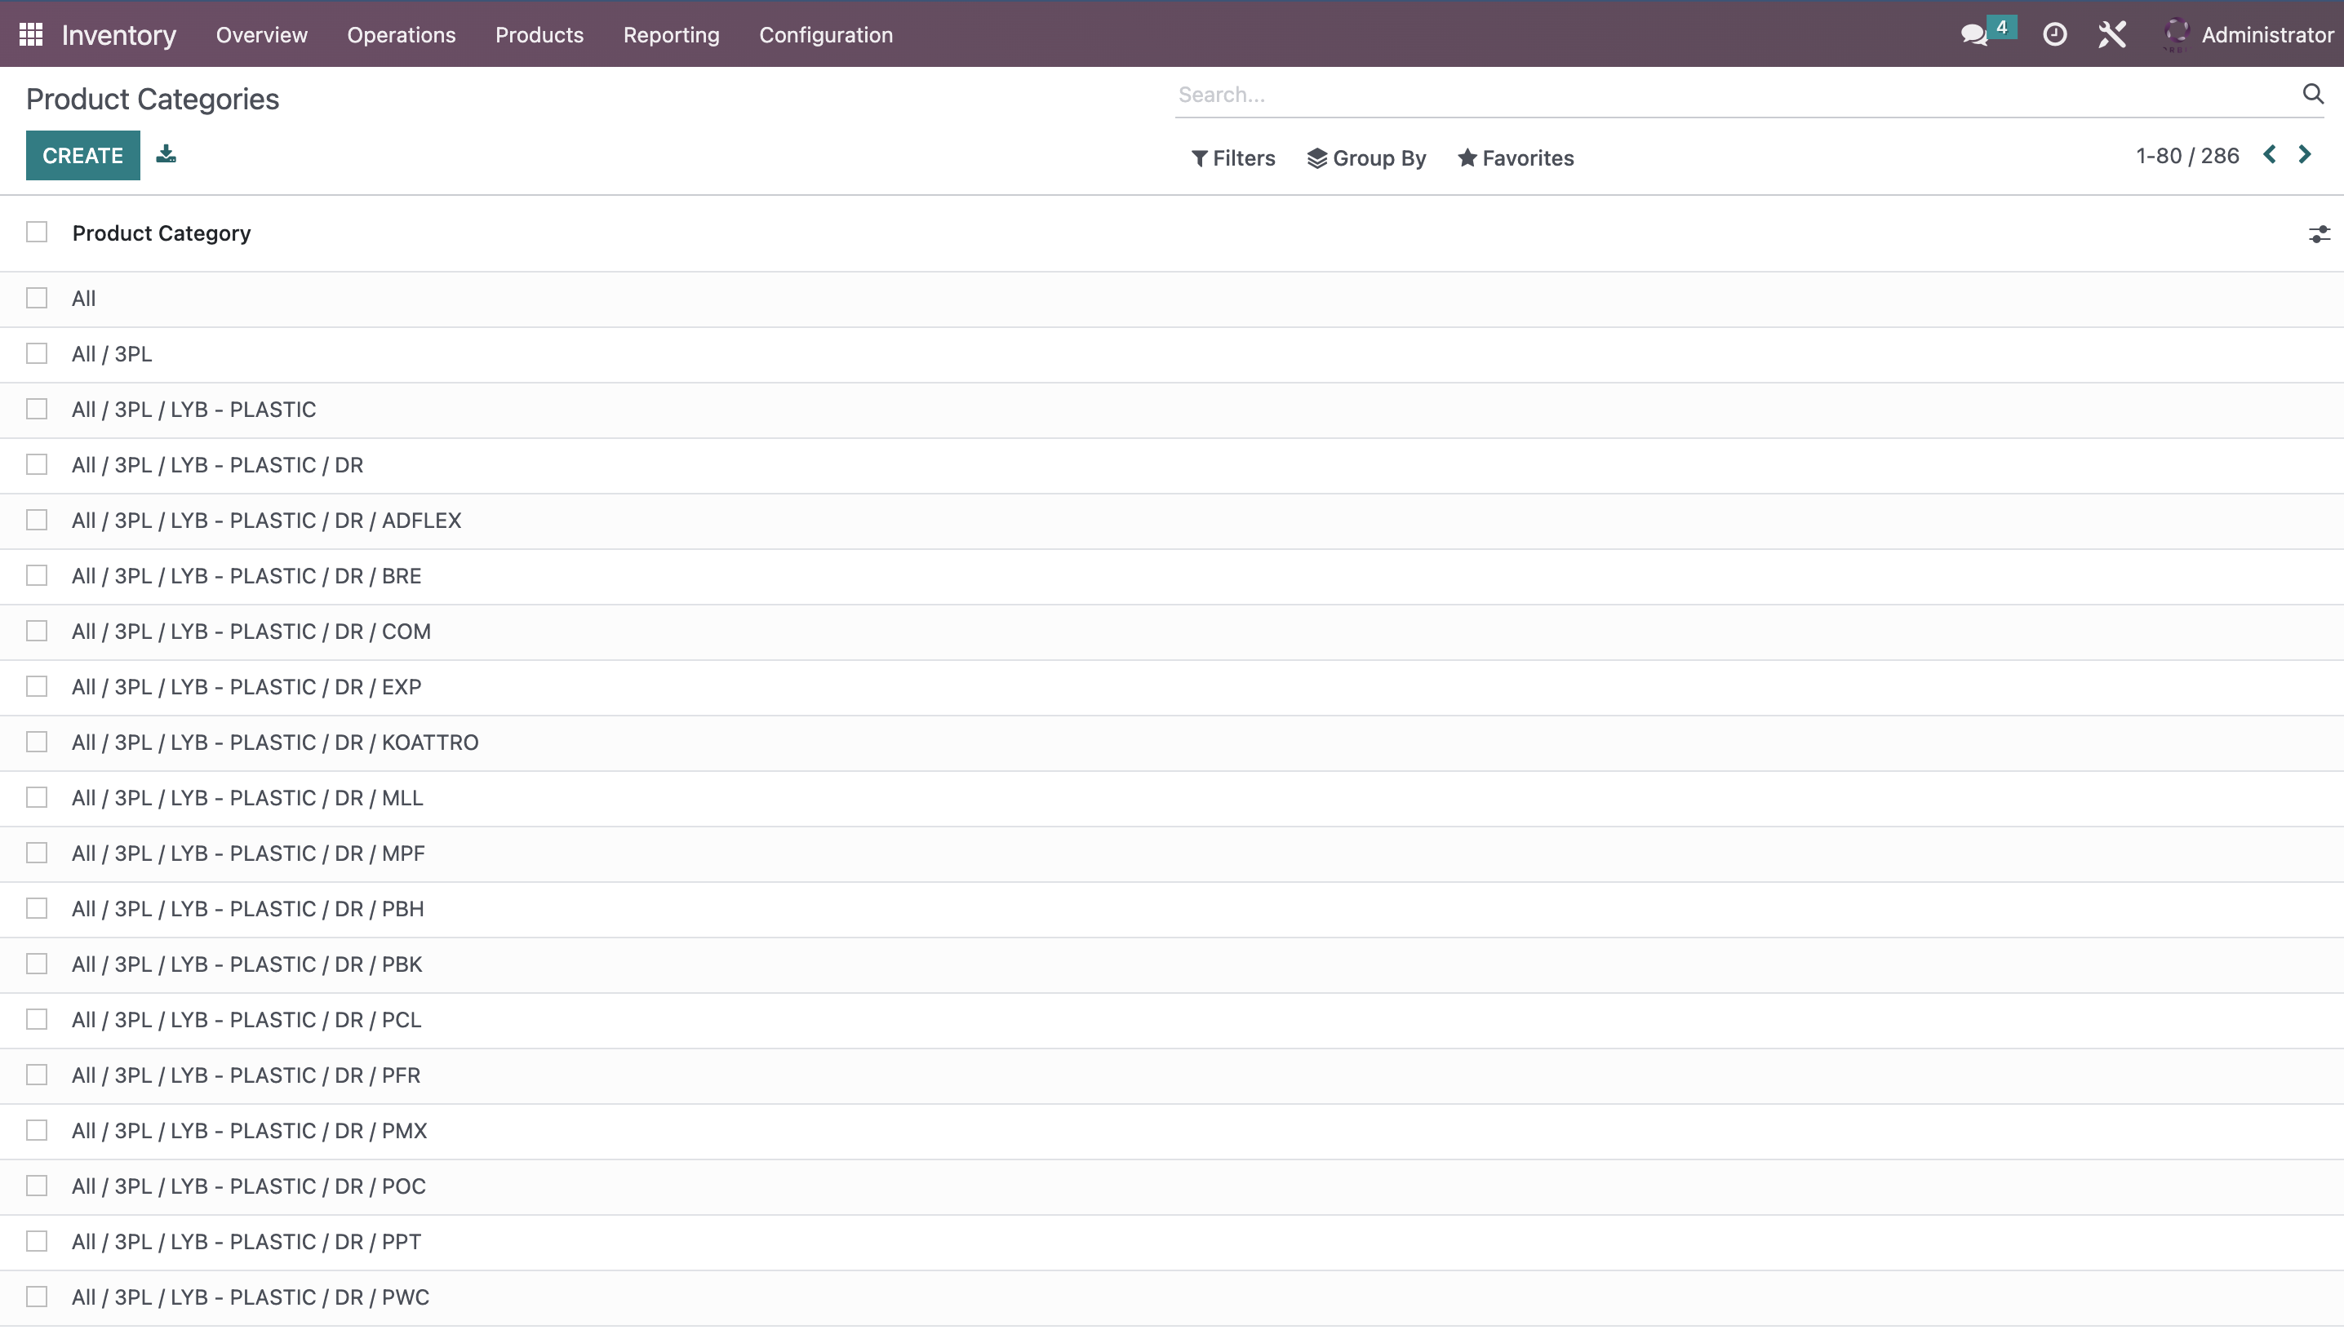Select the All / 3PL / LYB - PLASTIC row checkbox

pos(37,410)
